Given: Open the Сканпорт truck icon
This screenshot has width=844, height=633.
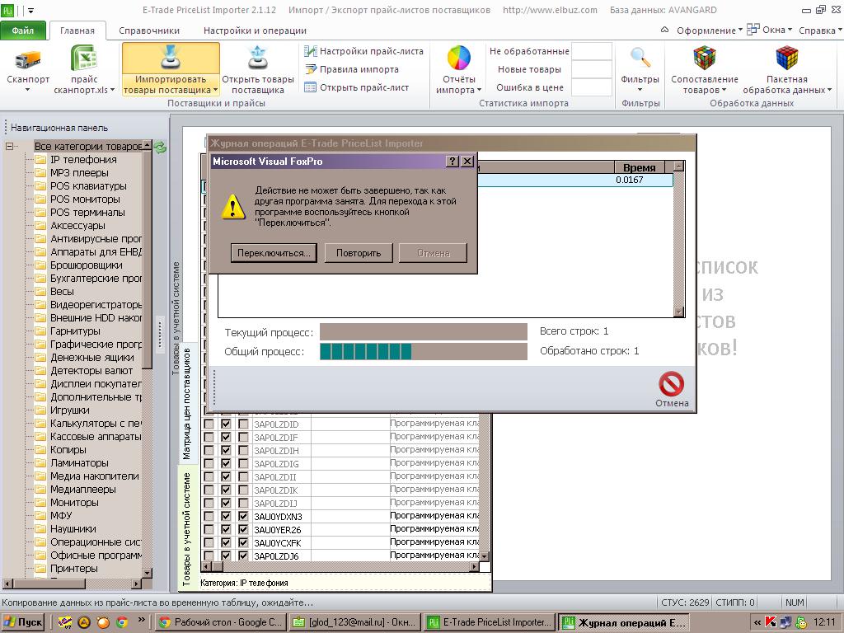Looking at the screenshot, I should tap(28, 59).
